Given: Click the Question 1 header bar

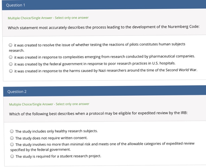Looking at the screenshot, I should pos(104,5).
